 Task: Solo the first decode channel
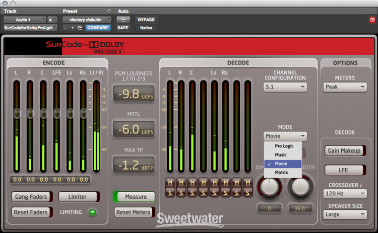pos(170,192)
